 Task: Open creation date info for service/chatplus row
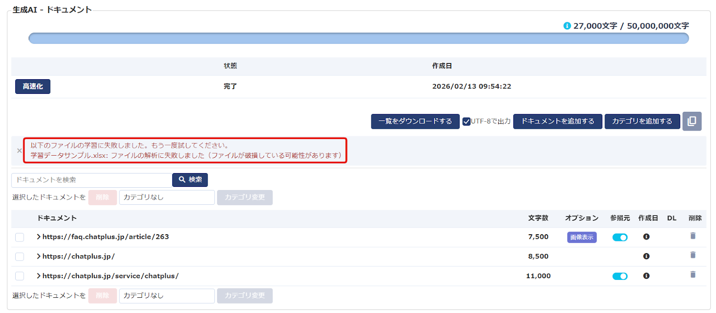tap(646, 276)
